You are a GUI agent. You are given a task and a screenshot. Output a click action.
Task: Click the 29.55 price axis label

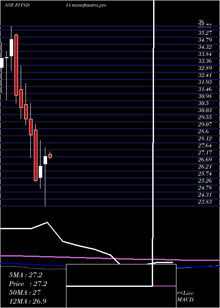point(205,117)
